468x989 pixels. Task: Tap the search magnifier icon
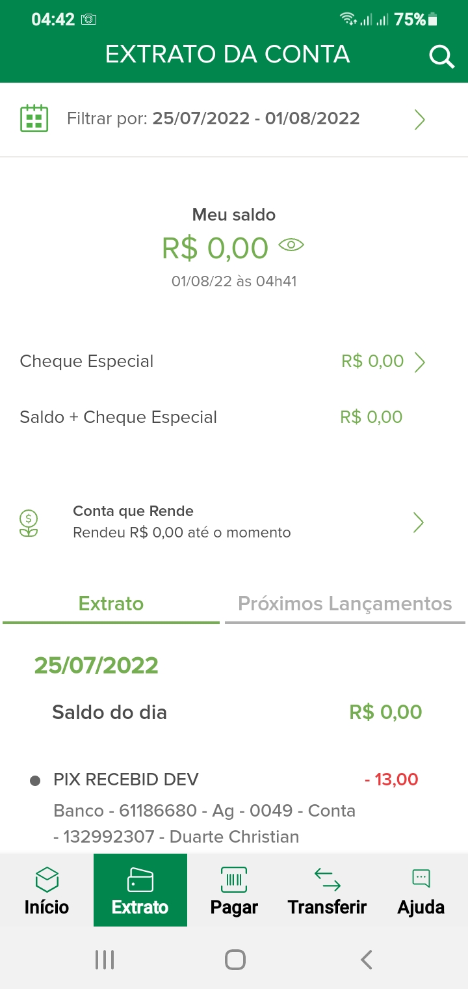(x=441, y=57)
